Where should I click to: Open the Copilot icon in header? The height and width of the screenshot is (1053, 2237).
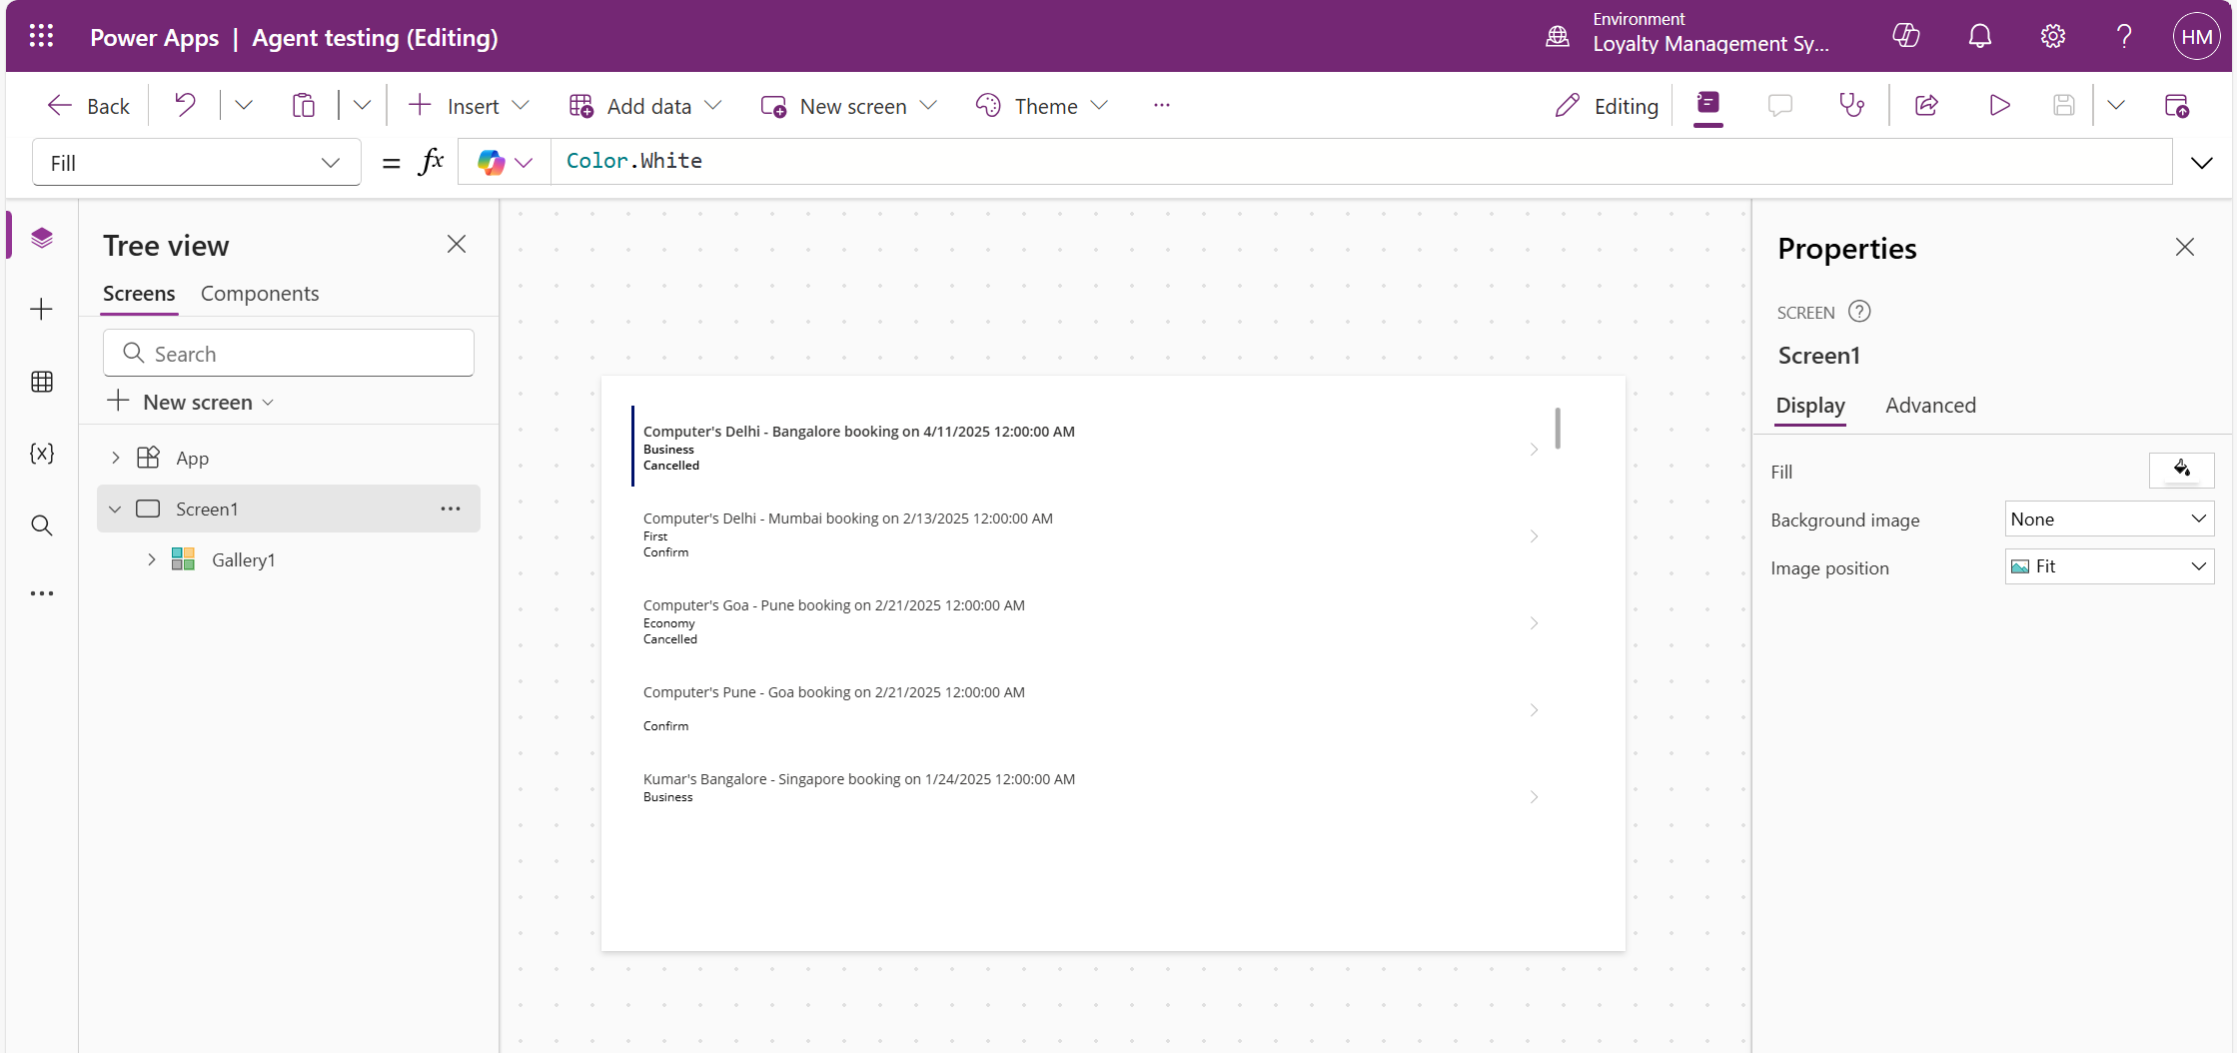[x=1906, y=37]
